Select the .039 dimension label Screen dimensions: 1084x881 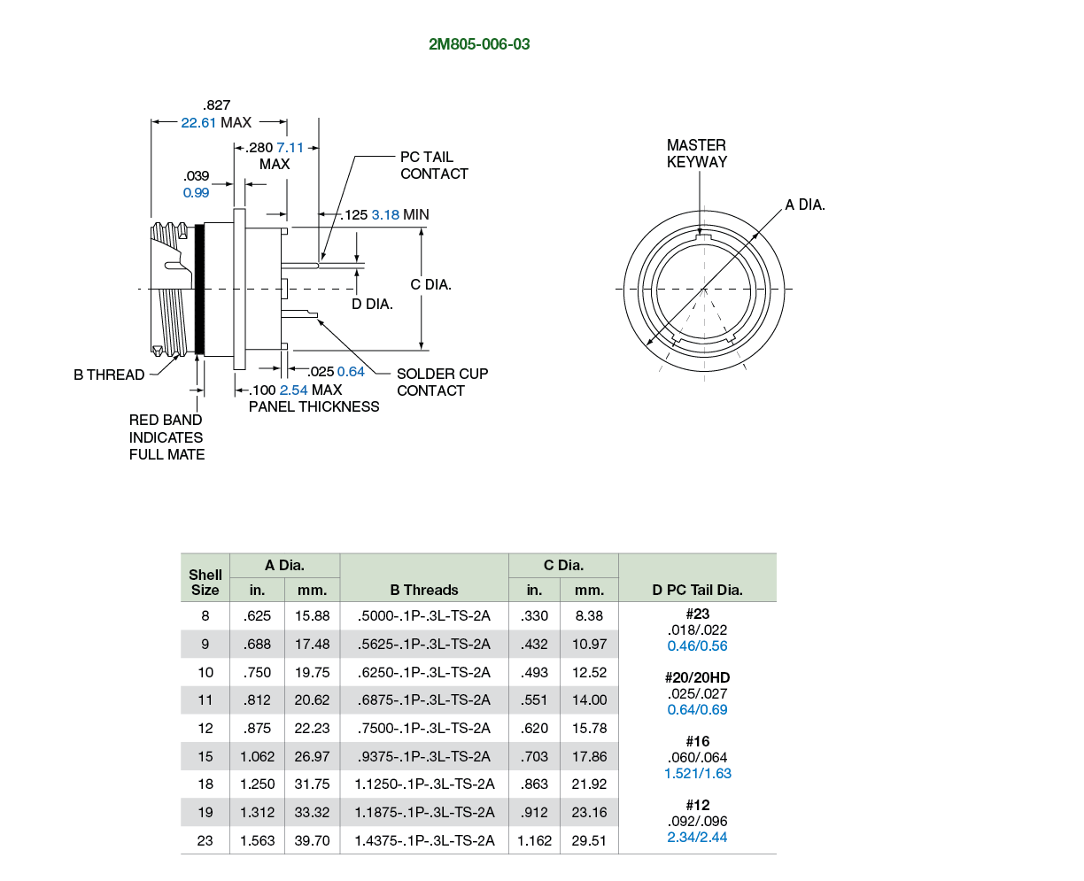(x=196, y=175)
